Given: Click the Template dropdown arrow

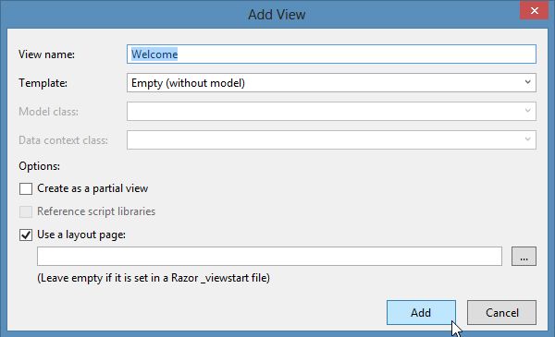Looking at the screenshot, I should pos(528,82).
